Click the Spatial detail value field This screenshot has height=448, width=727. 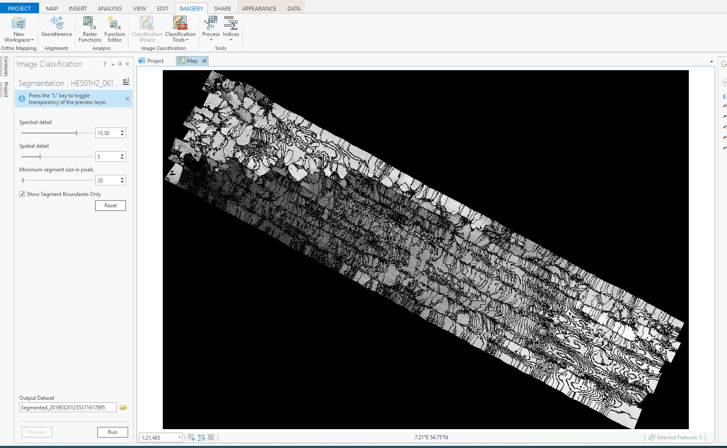[x=107, y=156]
